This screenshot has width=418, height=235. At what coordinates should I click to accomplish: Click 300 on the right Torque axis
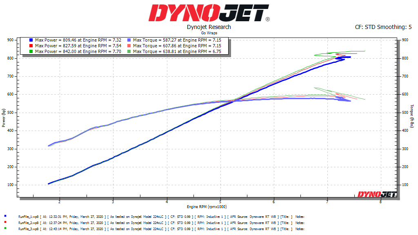pyautogui.click(x=405, y=149)
